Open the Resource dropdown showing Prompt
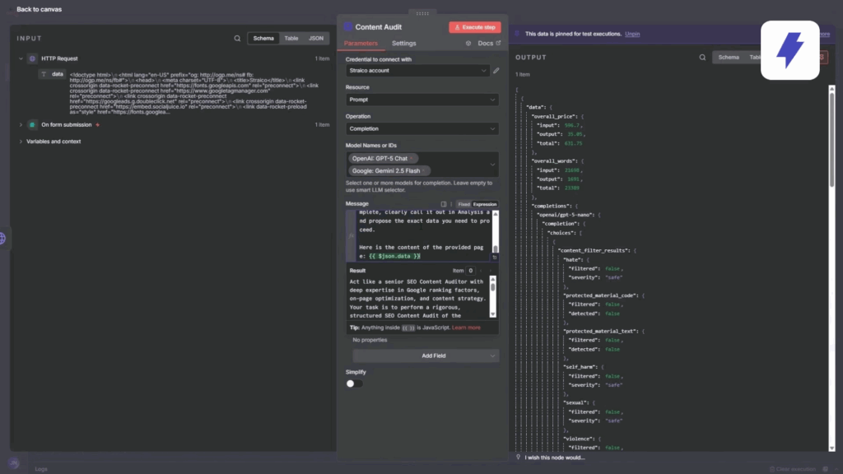 click(421, 100)
